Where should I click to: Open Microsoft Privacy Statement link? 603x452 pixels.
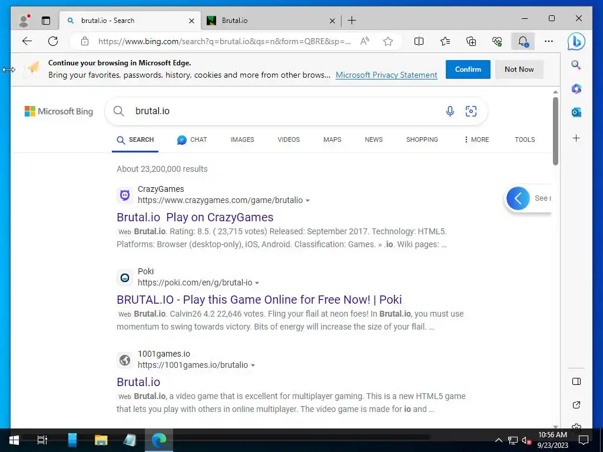[386, 75]
